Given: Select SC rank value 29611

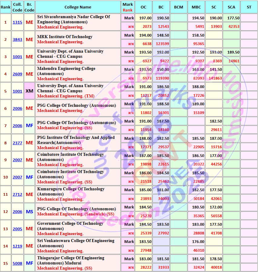Looking at the screenshot, I should coord(216,130).
